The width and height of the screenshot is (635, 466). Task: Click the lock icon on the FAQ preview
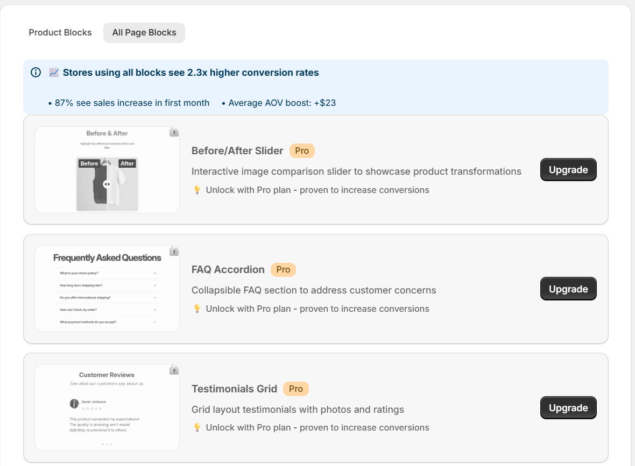pyautogui.click(x=174, y=251)
